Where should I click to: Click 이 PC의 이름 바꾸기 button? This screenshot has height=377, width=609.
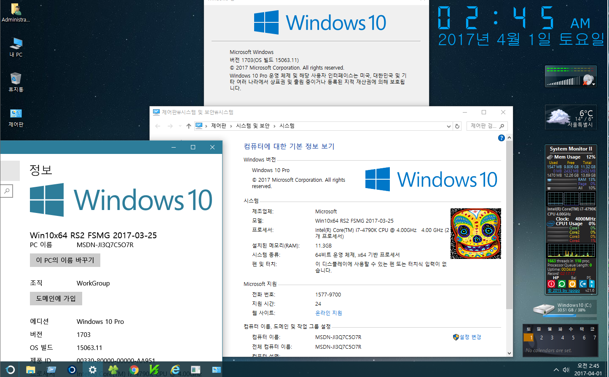point(65,260)
